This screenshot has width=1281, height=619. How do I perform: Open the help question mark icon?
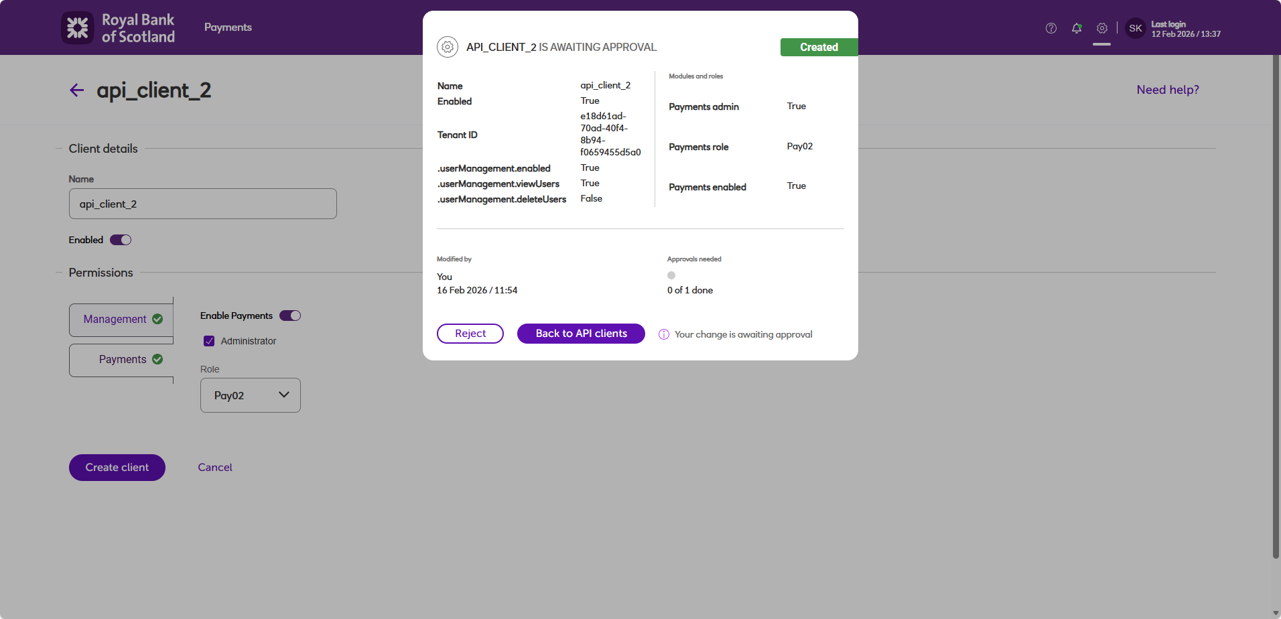pyautogui.click(x=1051, y=28)
